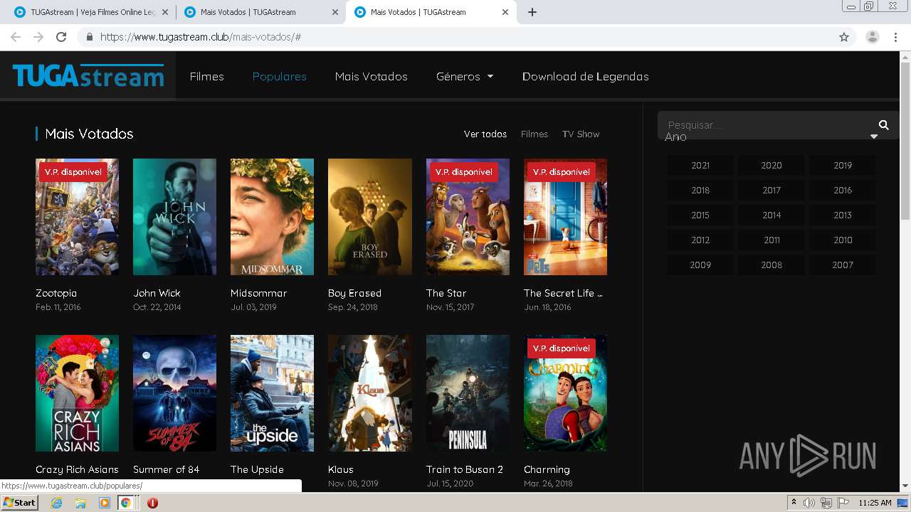Click the red Opera taskbar icon
Viewport: 911px width, 512px height.
[152, 503]
